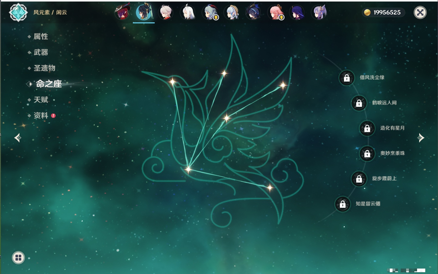Click the lock icon for 旋步霞蔚上

[x=359, y=179]
